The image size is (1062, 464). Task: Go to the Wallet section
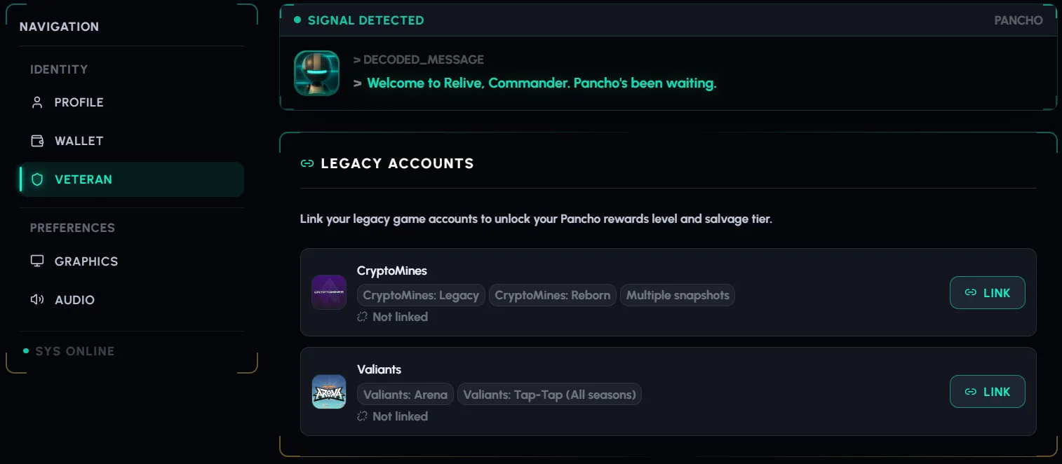pyautogui.click(x=79, y=141)
